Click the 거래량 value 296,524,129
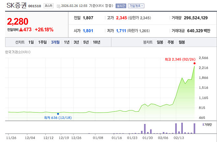Image resolution: width=217 pixels, height=142 pixels. (196, 18)
